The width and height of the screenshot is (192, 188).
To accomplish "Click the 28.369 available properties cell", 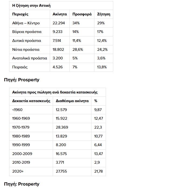I will [61, 127].
